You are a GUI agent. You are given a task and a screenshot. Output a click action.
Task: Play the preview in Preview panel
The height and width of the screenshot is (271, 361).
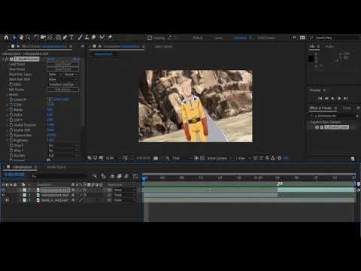click(x=333, y=99)
